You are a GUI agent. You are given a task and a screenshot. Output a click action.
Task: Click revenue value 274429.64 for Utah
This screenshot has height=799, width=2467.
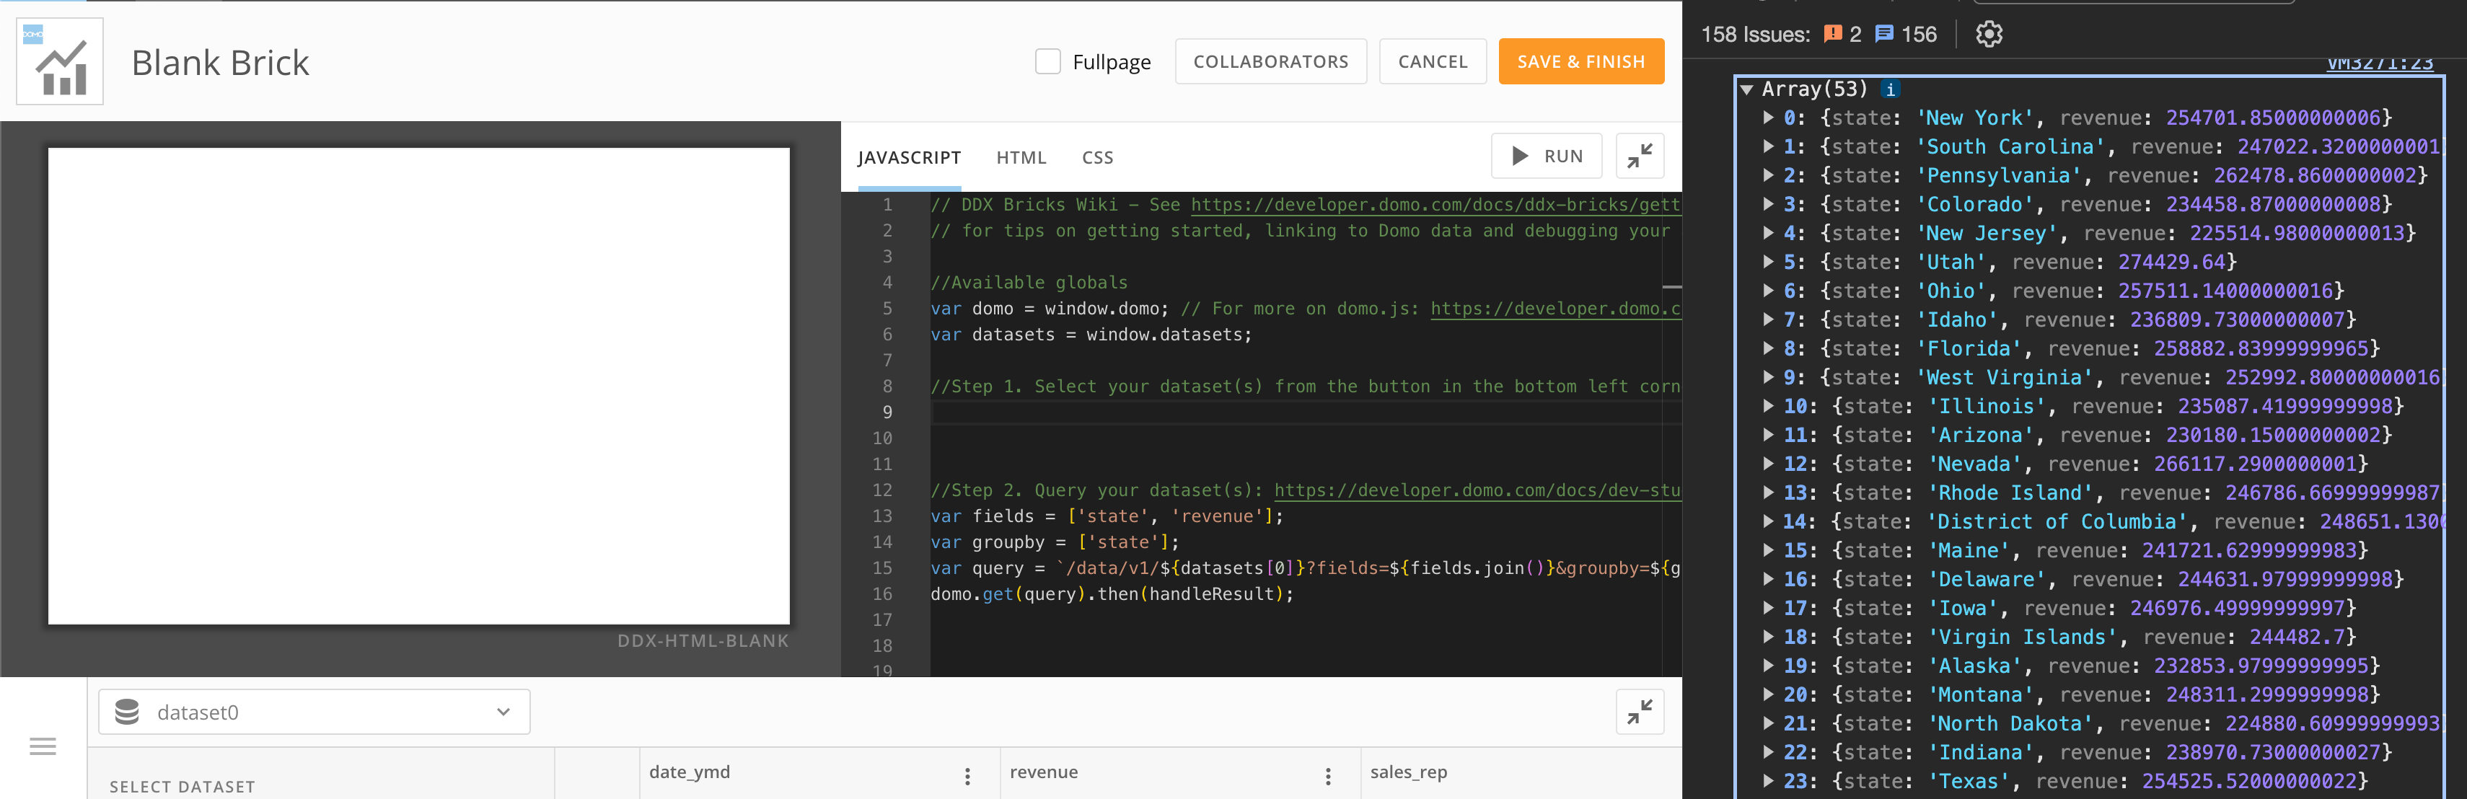[x=2172, y=262]
